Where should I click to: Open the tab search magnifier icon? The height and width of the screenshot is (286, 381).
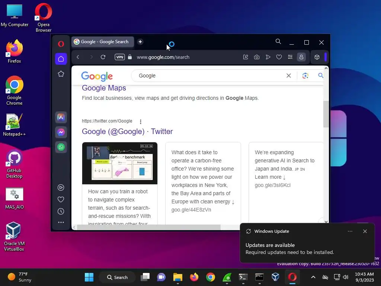[x=278, y=42]
